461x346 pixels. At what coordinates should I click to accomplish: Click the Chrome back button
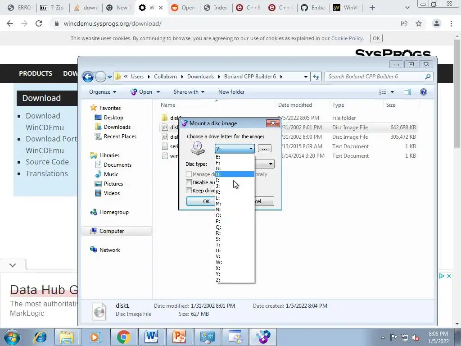(10, 23)
